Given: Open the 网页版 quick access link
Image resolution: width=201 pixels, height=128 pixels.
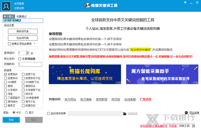Looking at the screenshot, I should [x=116, y=100].
